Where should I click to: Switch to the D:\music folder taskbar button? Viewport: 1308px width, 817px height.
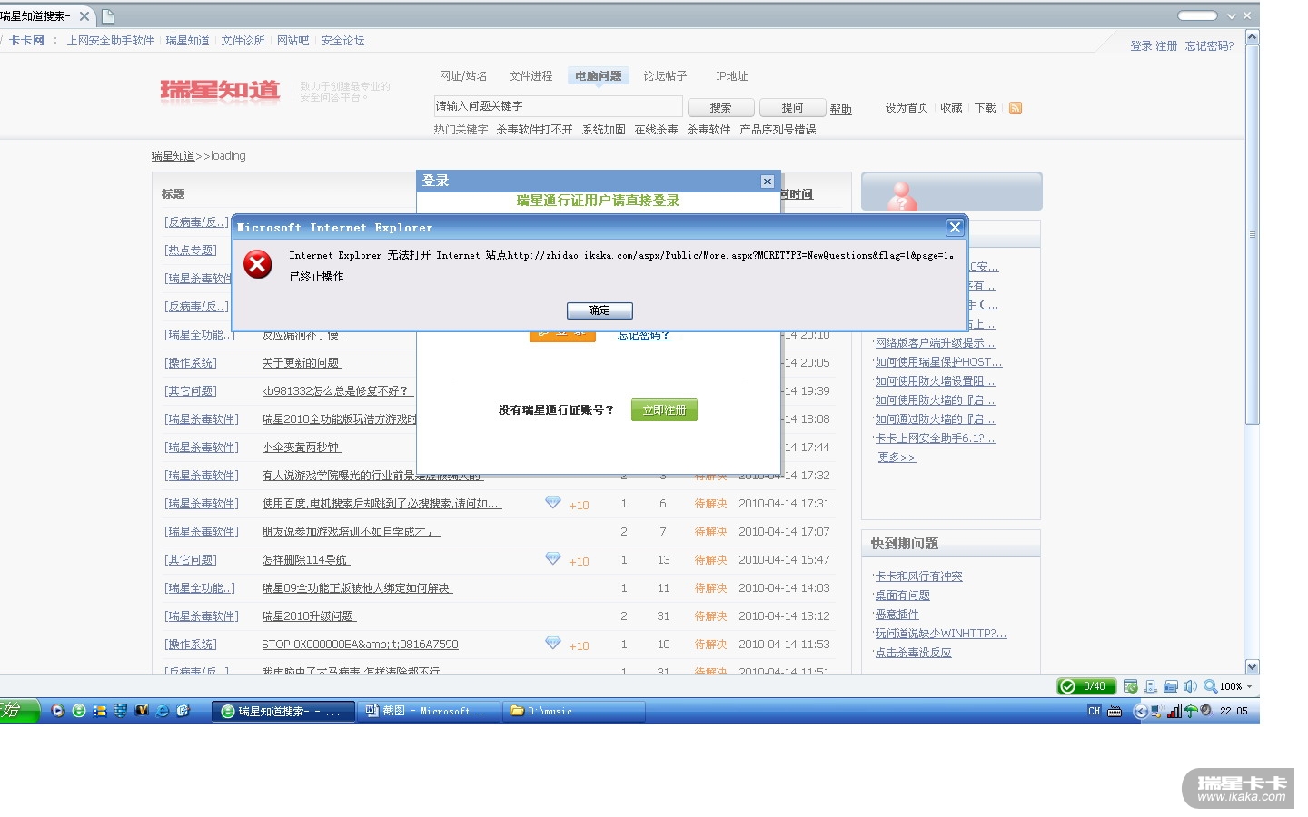tap(575, 711)
